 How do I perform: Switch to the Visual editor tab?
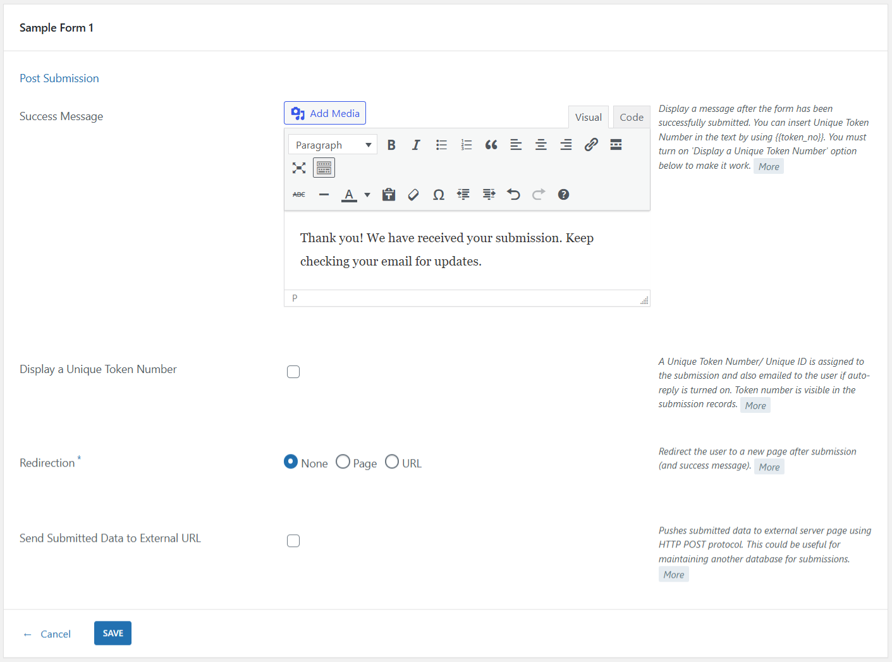(x=588, y=118)
